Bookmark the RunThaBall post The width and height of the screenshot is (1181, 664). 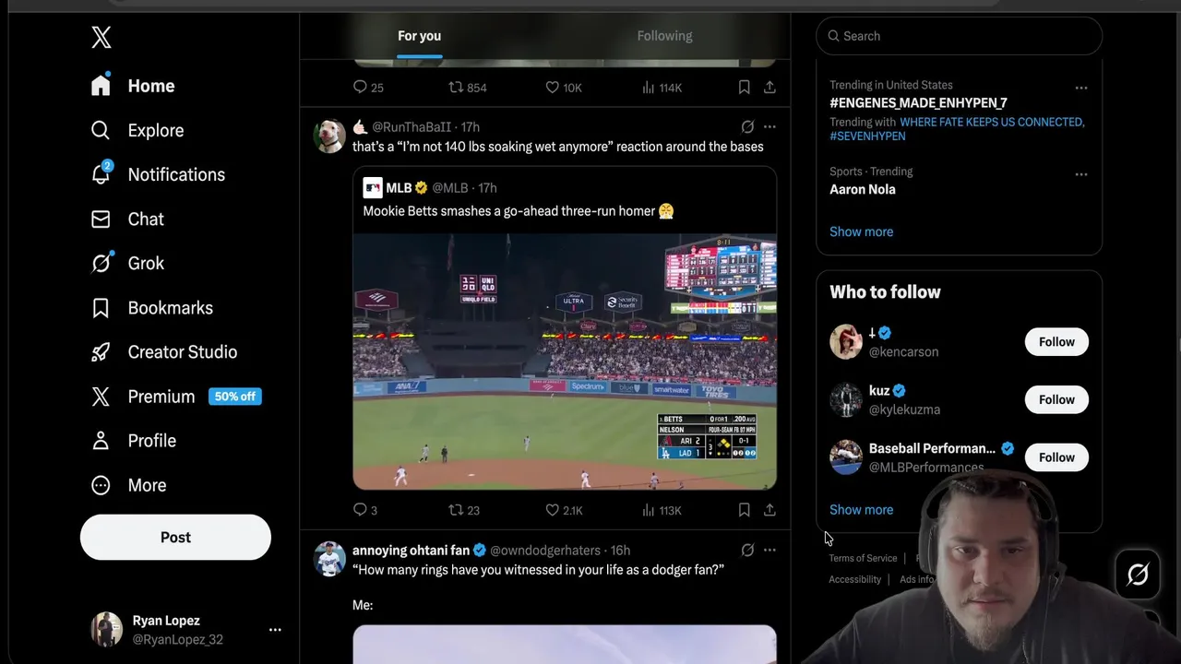coord(744,509)
